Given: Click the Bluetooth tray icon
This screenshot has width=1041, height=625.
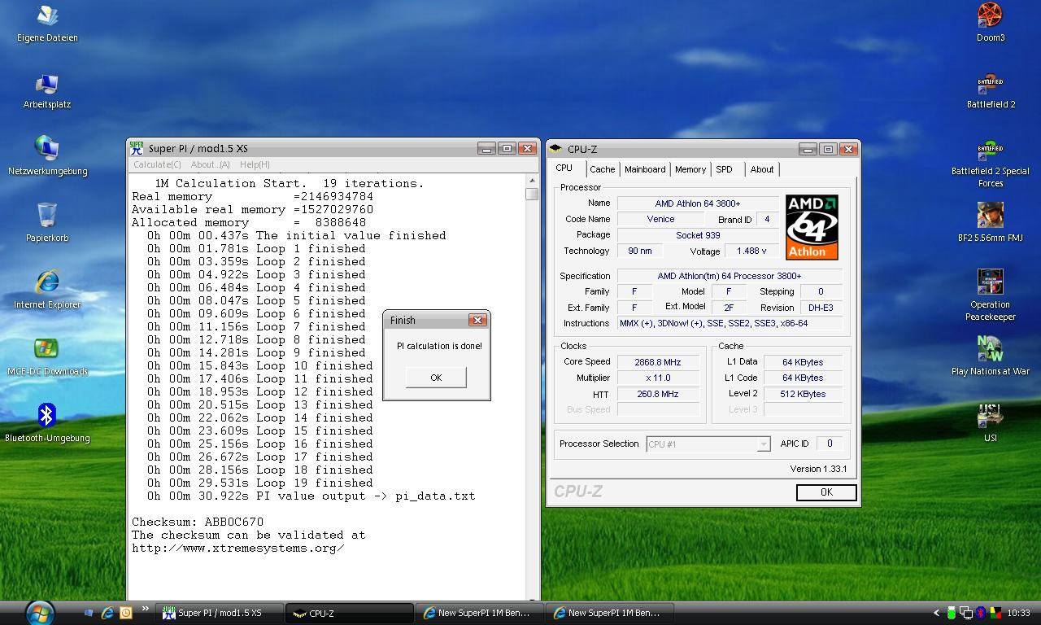Looking at the screenshot, I should (981, 613).
